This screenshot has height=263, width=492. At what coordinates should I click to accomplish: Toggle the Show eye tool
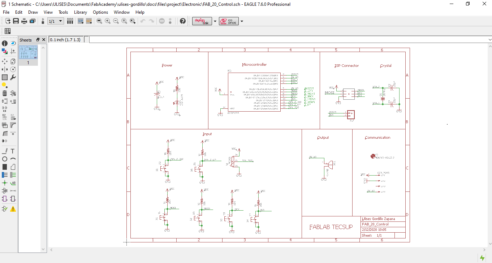13,43
